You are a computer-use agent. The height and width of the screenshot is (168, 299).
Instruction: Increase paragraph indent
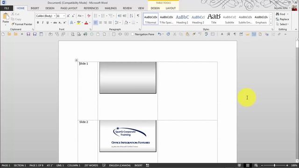(x=125, y=16)
